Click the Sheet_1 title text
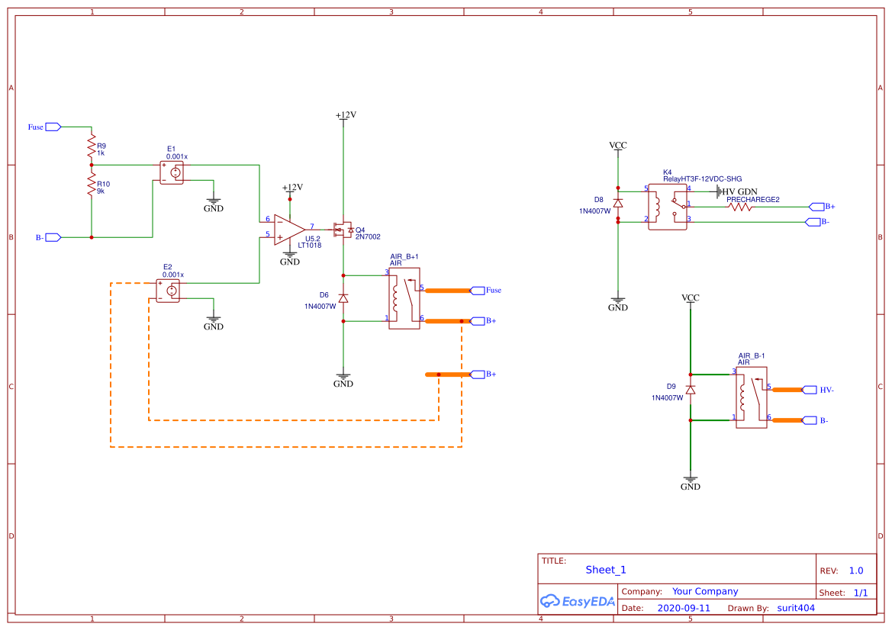This screenshot has width=892, height=630. coord(605,570)
